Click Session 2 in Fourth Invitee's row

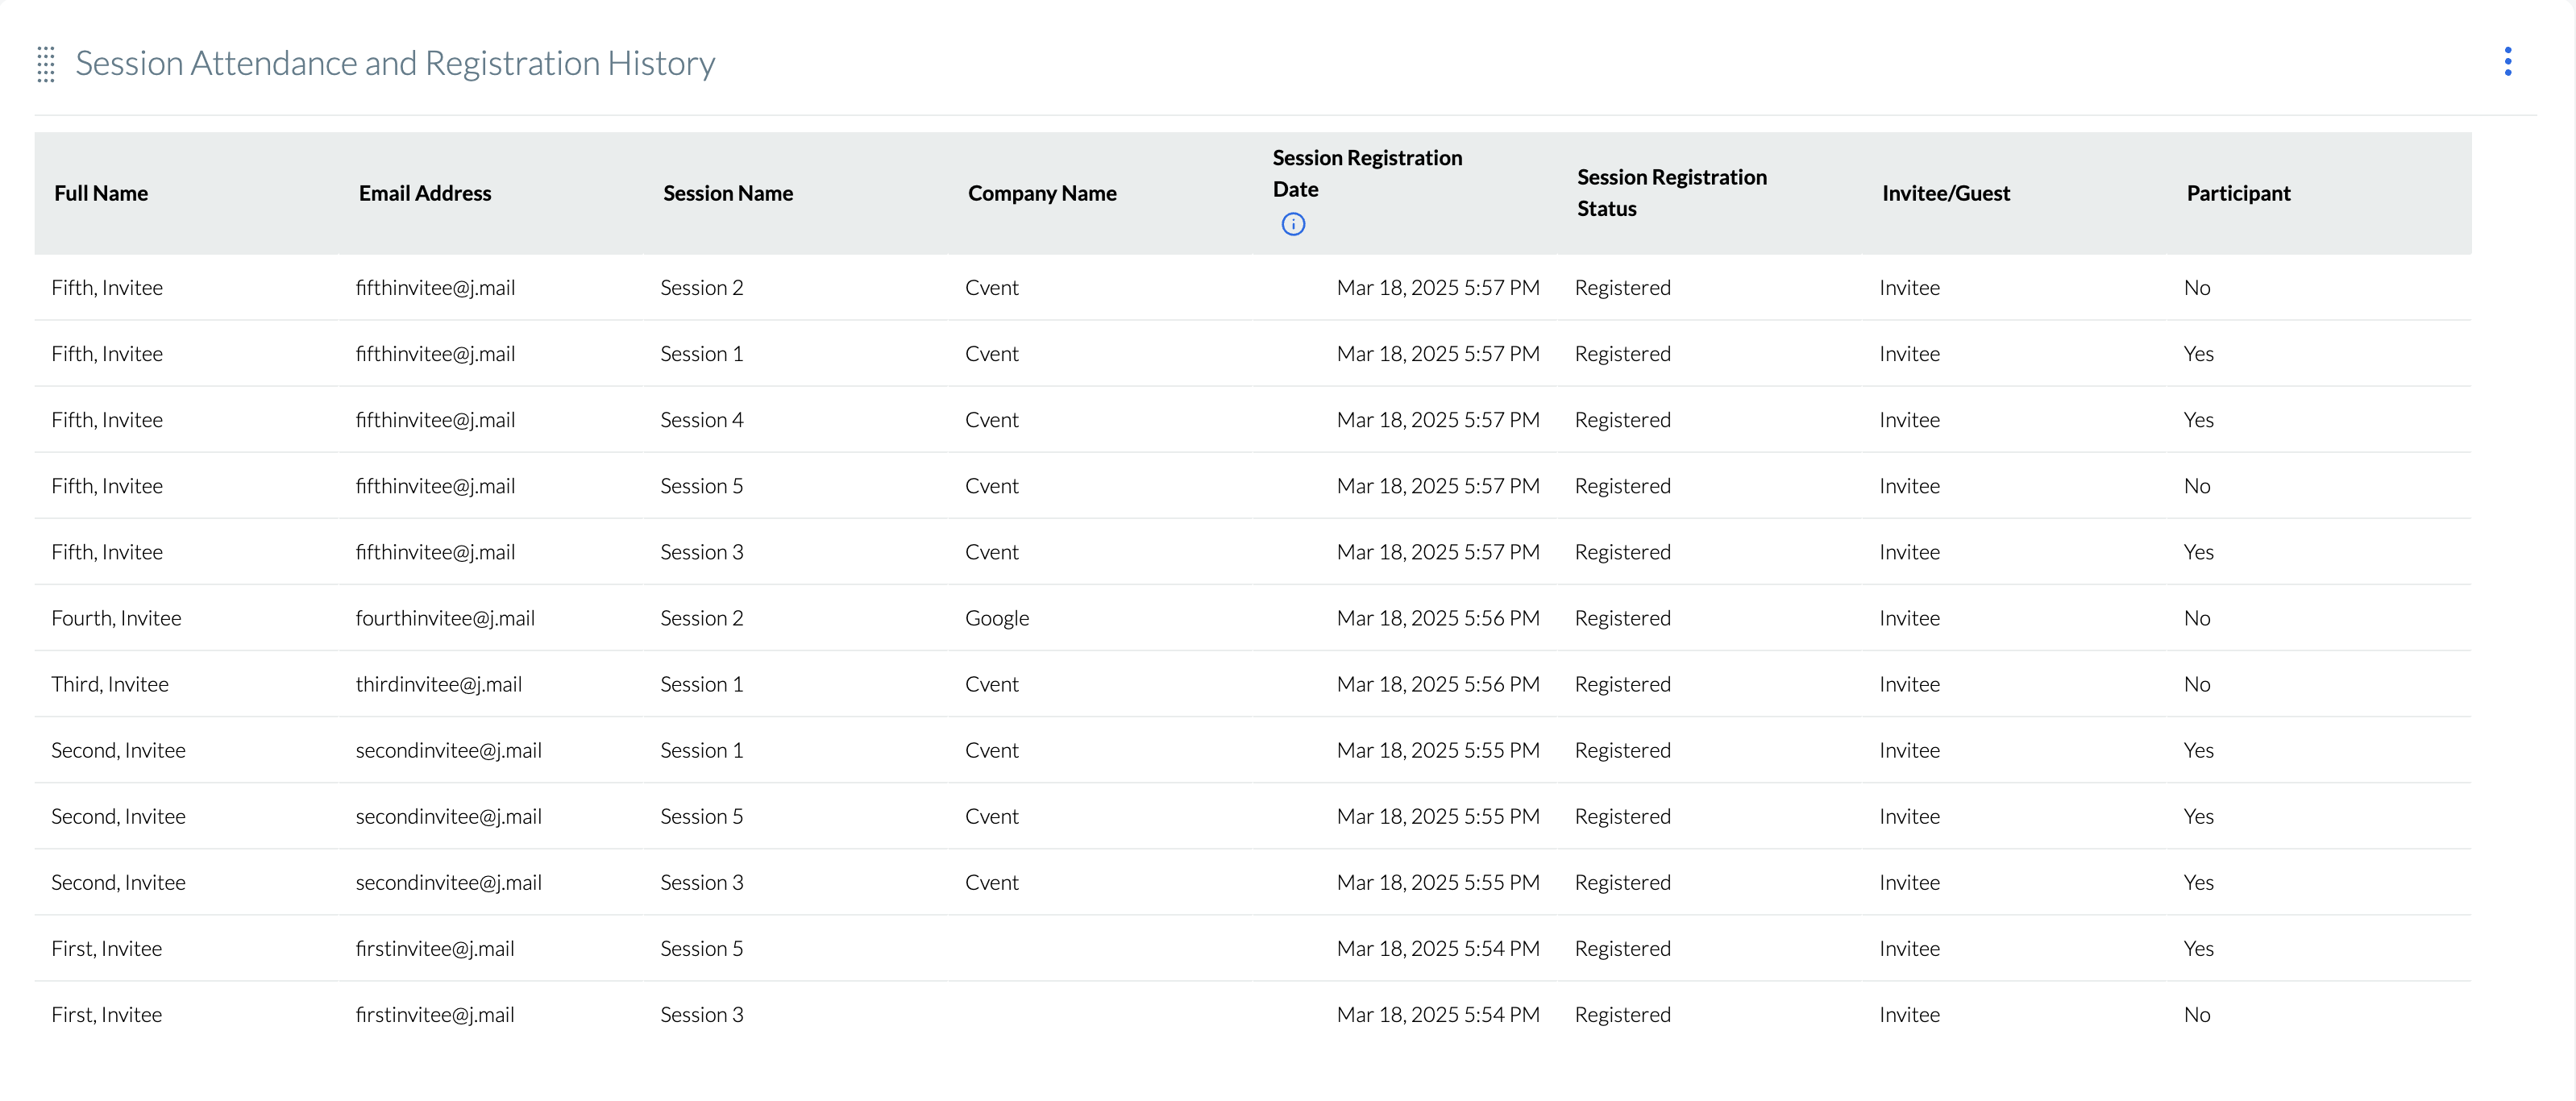click(702, 618)
